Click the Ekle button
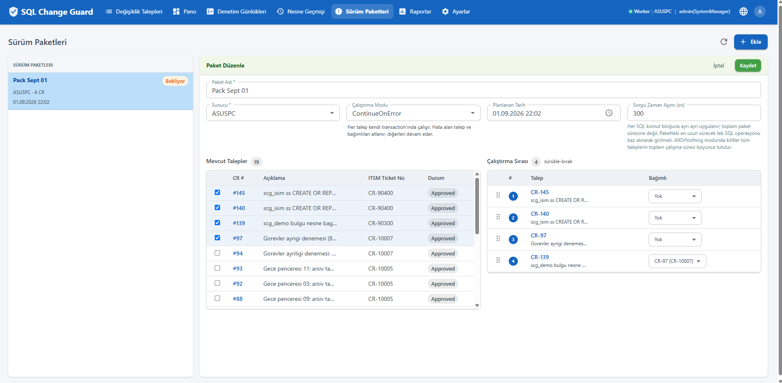 [x=751, y=42]
